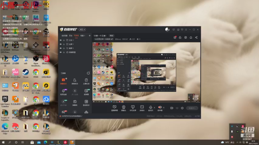Select the orange highlighted scene tab

(x=76, y=36)
